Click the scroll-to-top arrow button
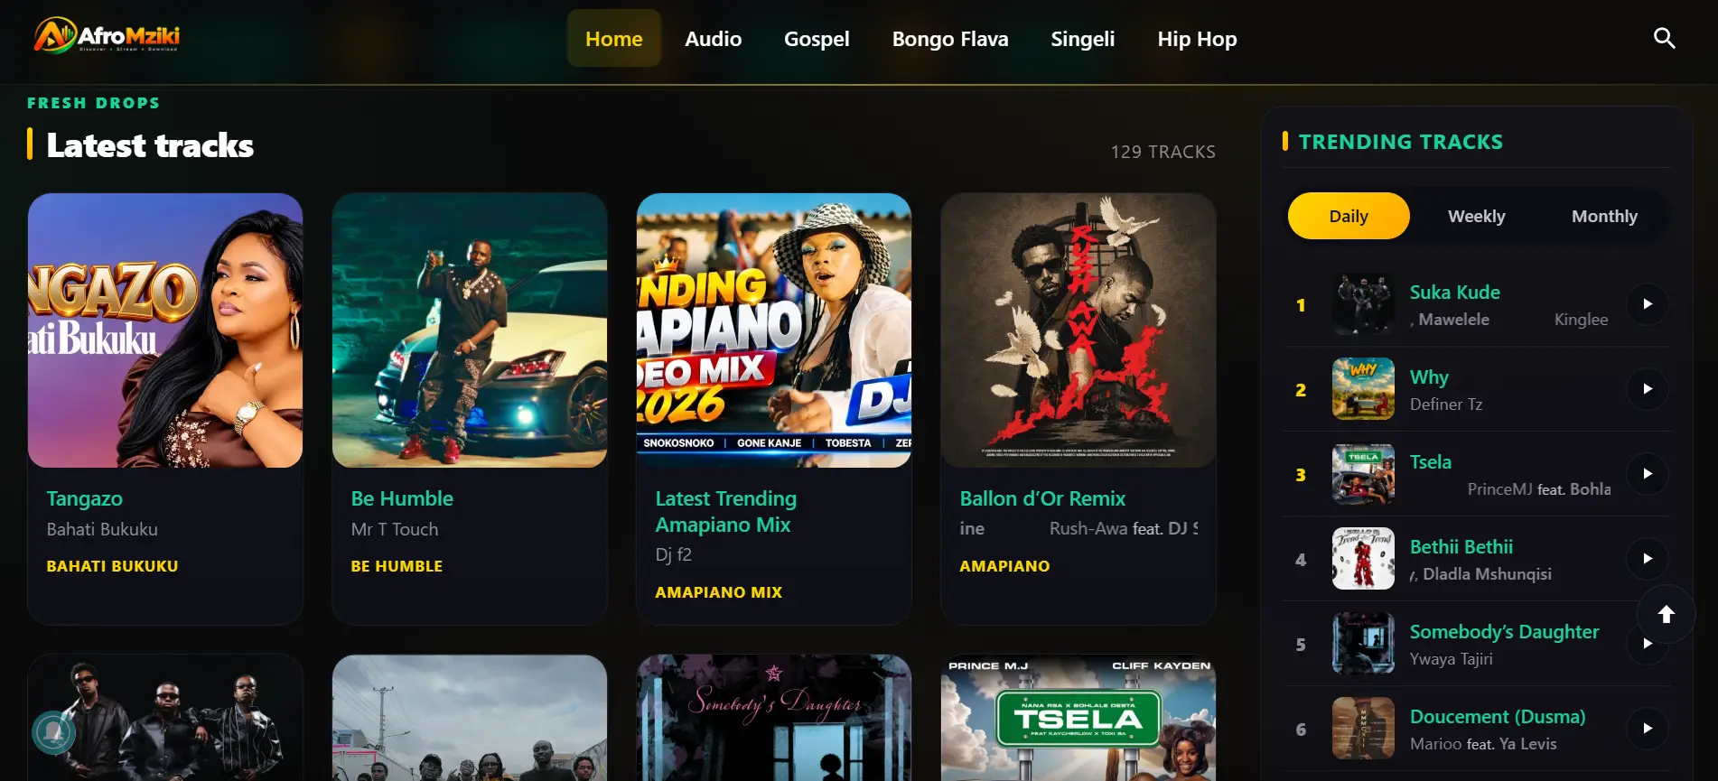 pos(1666,614)
